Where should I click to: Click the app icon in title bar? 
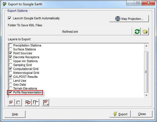(x=4, y=4)
